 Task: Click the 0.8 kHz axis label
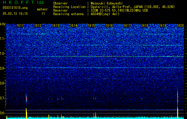coord(2,83)
